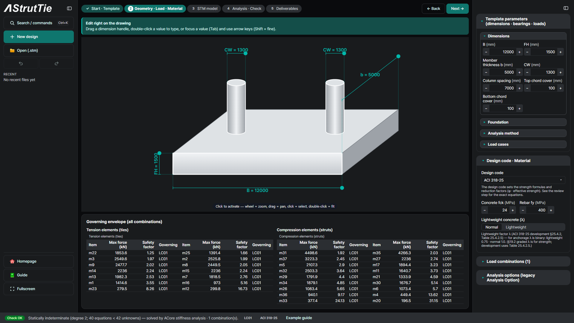This screenshot has height=323, width=574.
Task: Open the Homepage link
Action: pyautogui.click(x=39, y=261)
